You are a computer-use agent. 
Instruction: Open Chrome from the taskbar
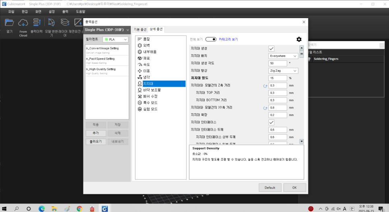pyautogui.click(x=79, y=209)
